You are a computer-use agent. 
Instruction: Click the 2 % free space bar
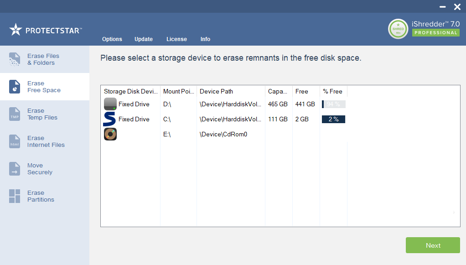(x=333, y=119)
